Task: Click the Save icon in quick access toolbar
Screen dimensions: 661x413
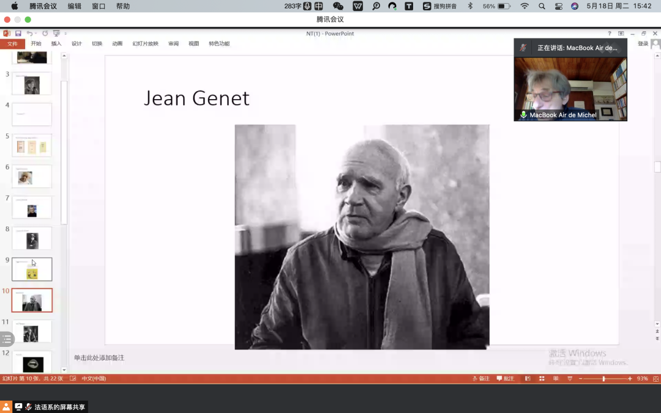Action: 18,33
